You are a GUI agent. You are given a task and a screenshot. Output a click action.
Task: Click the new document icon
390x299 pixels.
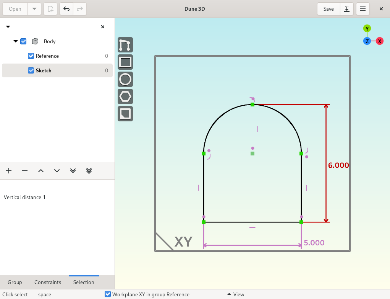coord(50,9)
